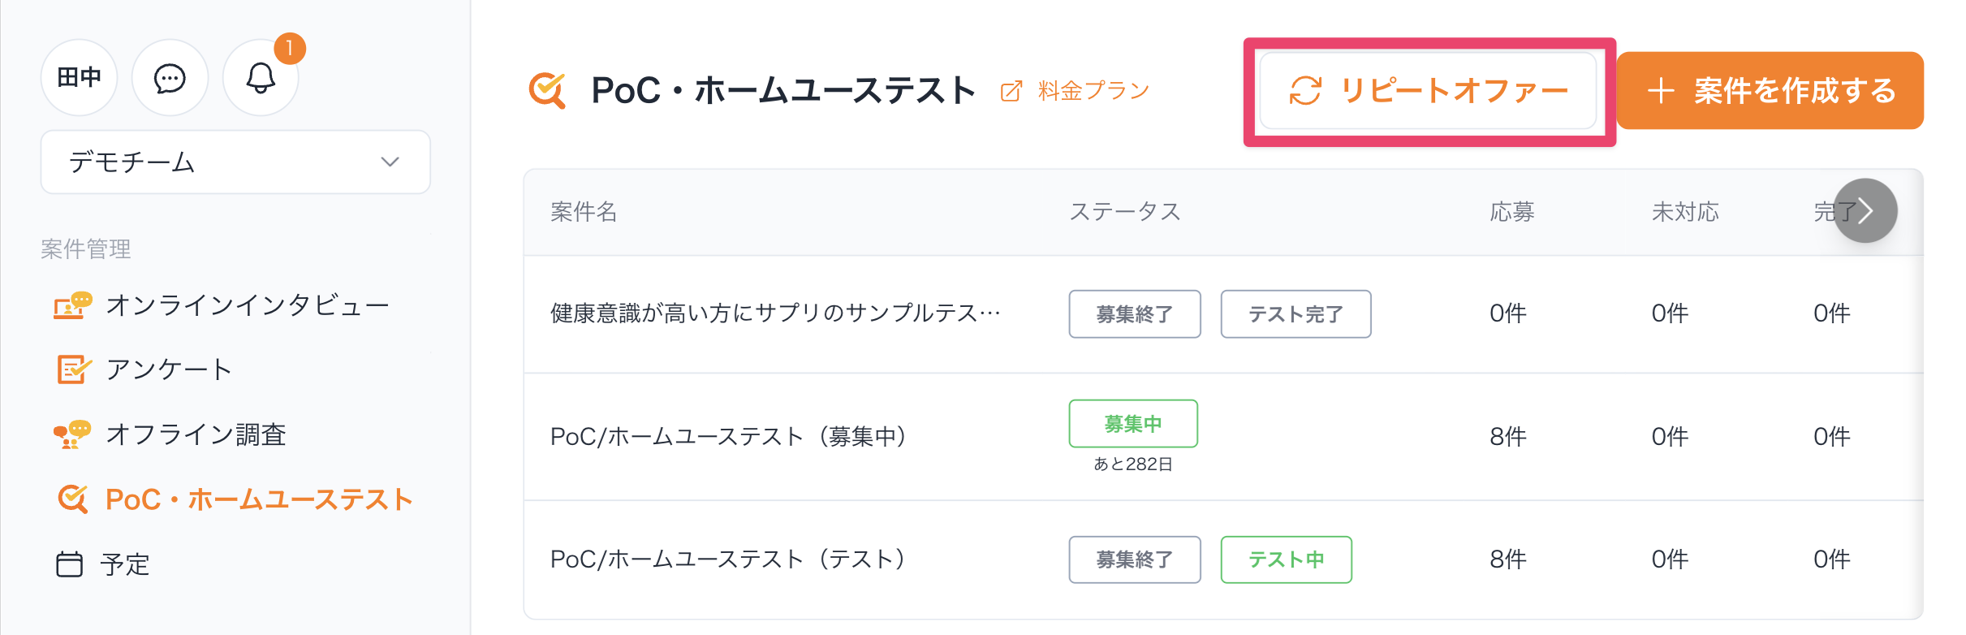Open オンラインインタビュー menu item
Screen dimensions: 1966x635
click(248, 305)
